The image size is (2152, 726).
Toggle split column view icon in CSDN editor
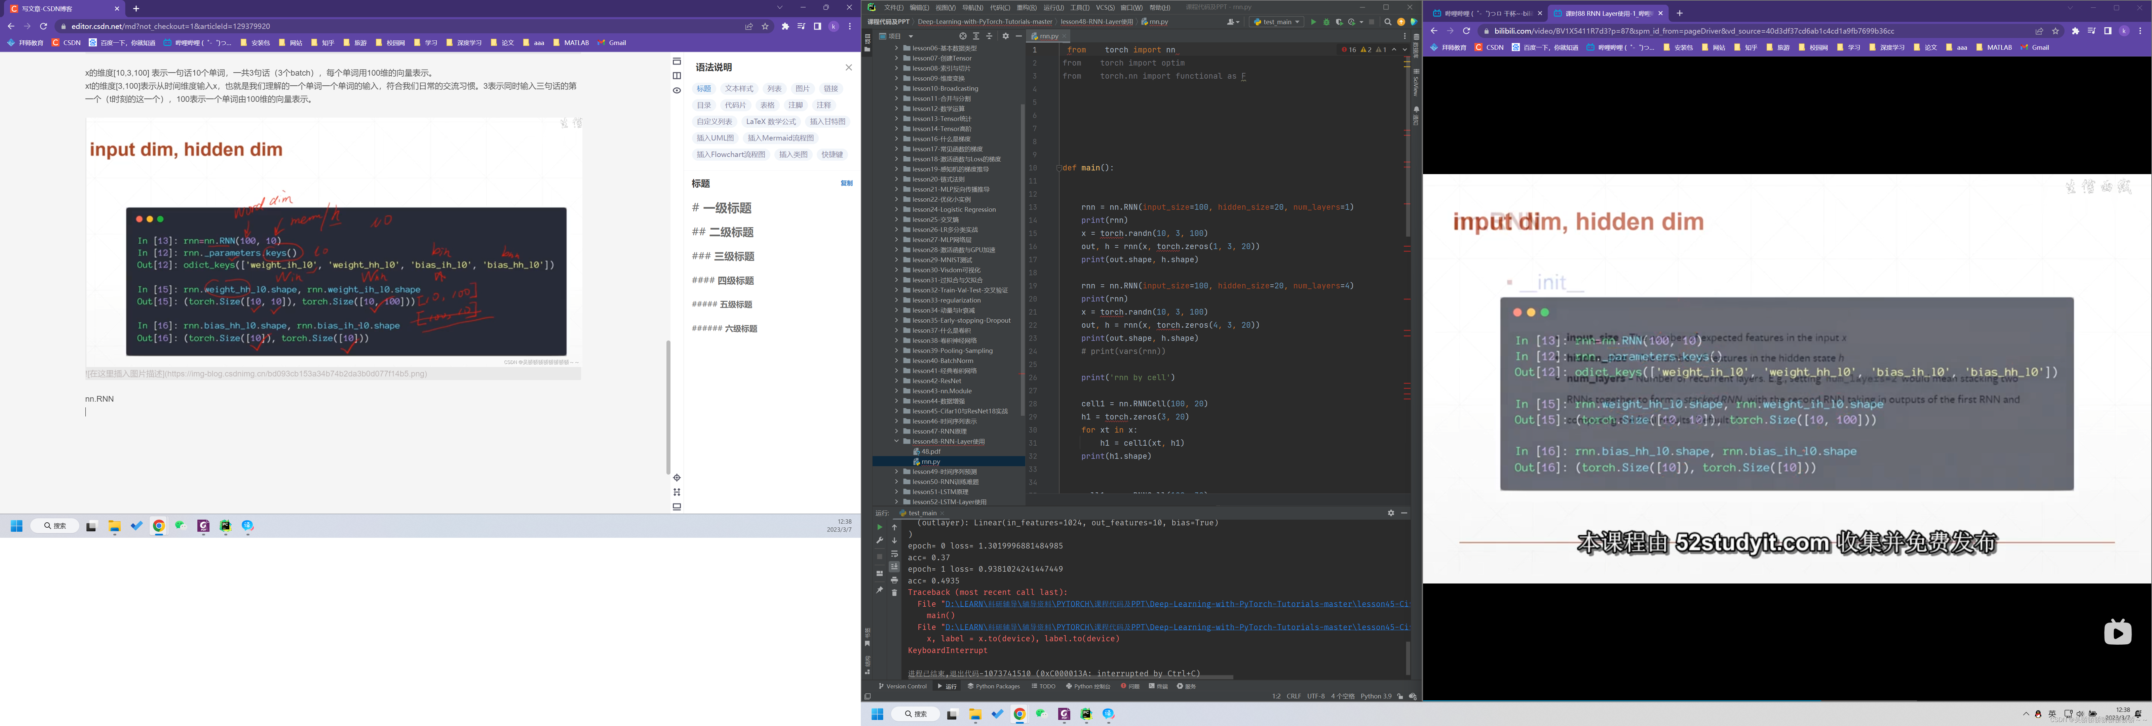(677, 76)
